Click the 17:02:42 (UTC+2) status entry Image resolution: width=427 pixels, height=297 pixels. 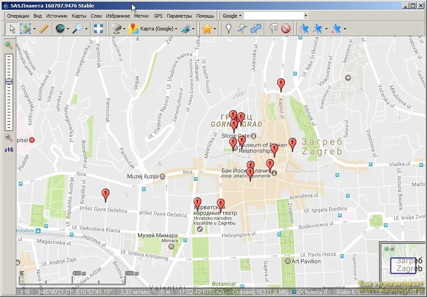click(x=201, y=292)
